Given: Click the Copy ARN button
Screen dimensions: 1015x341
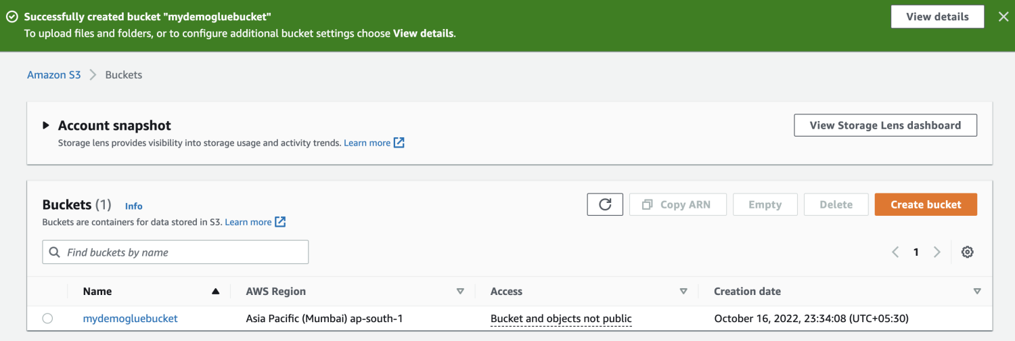Looking at the screenshot, I should tap(677, 204).
